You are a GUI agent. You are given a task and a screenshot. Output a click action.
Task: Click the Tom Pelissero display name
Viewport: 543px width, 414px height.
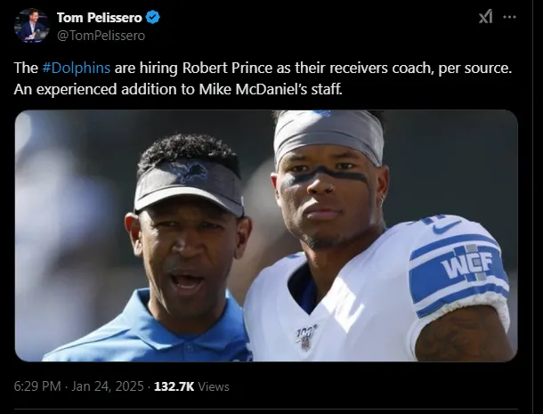99,18
